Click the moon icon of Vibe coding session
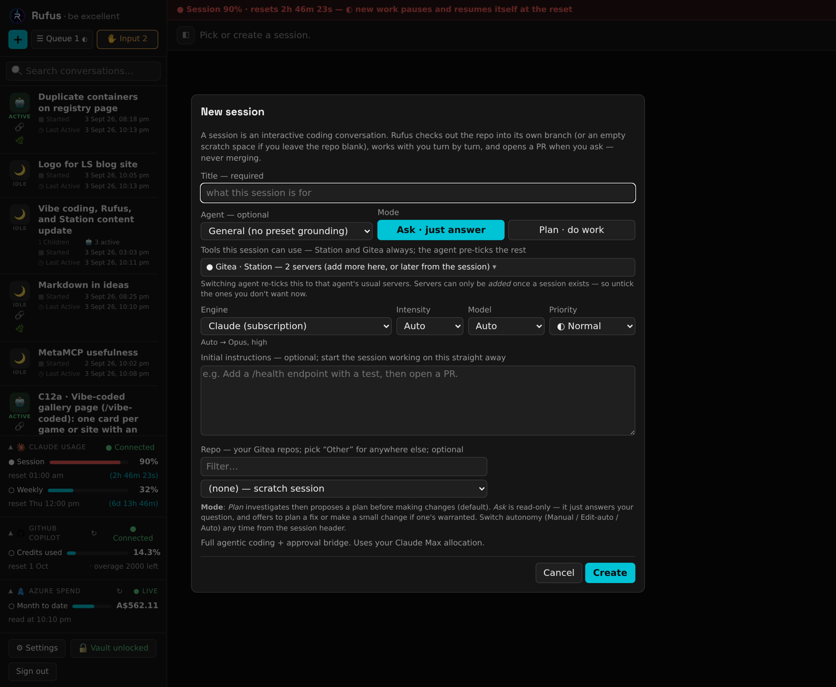 coord(20,215)
